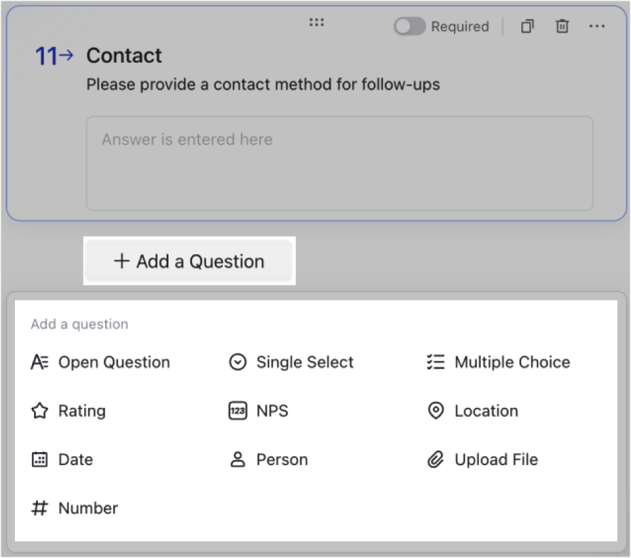Viewport: 631px width, 558px height.
Task: Grab the six-dot drag handle icon
Action: click(x=317, y=23)
